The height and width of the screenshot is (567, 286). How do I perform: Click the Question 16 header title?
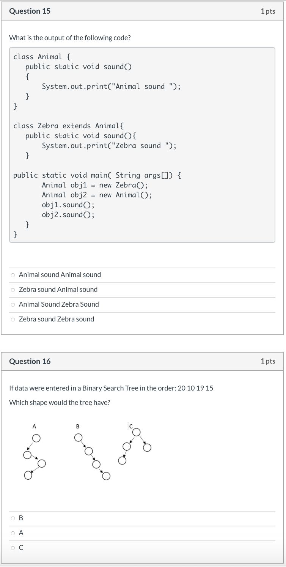pos(30,361)
